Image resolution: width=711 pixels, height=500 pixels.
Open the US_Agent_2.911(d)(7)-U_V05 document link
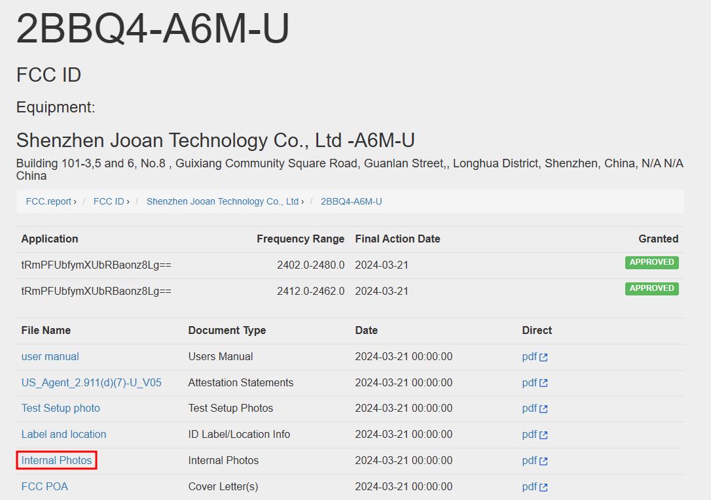click(91, 383)
